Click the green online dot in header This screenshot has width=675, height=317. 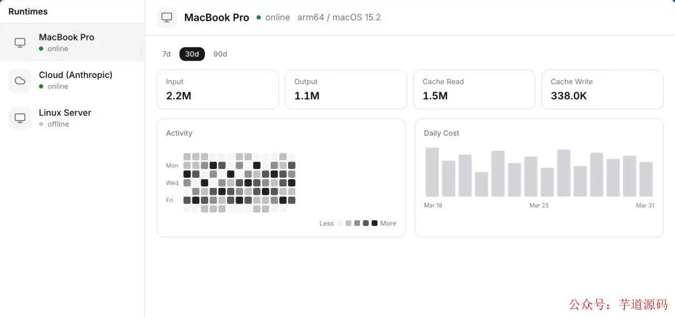coord(258,17)
